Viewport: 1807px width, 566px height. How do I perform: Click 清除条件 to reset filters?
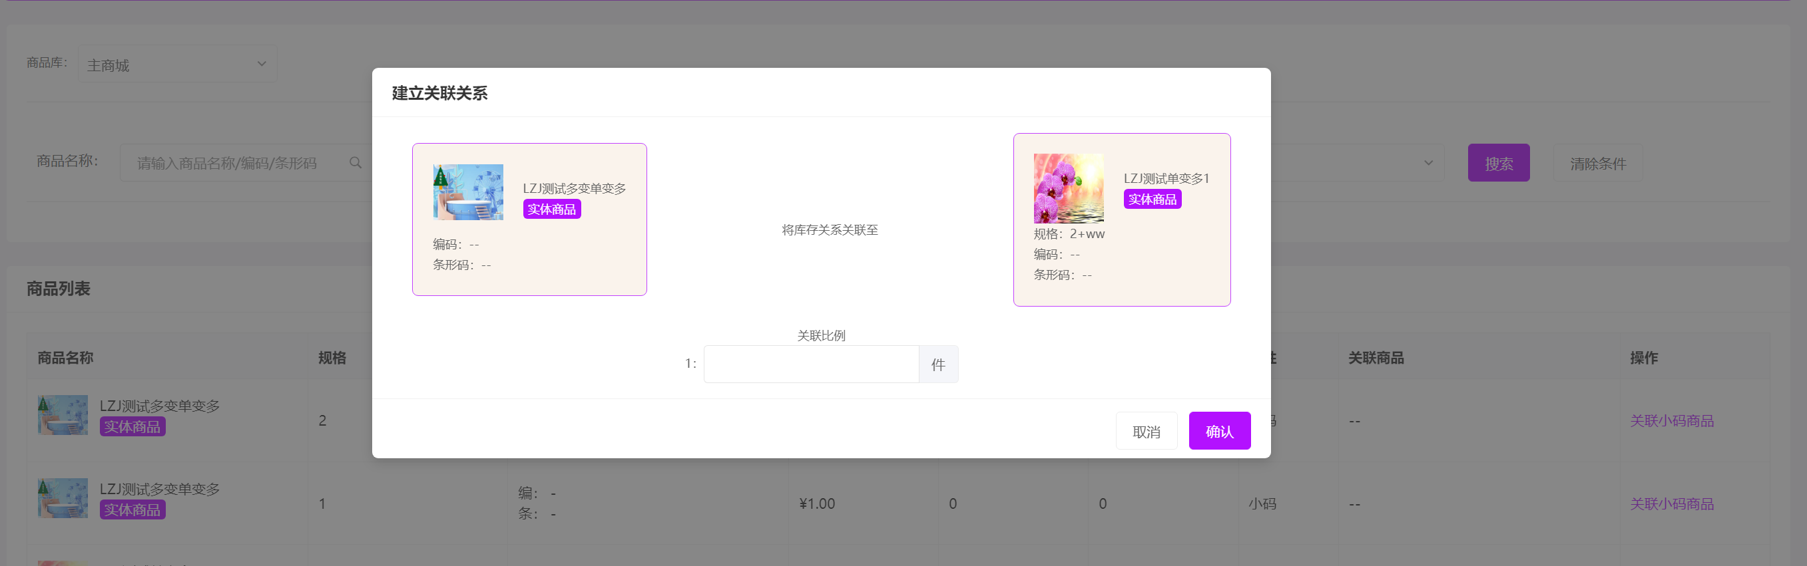(x=1597, y=163)
